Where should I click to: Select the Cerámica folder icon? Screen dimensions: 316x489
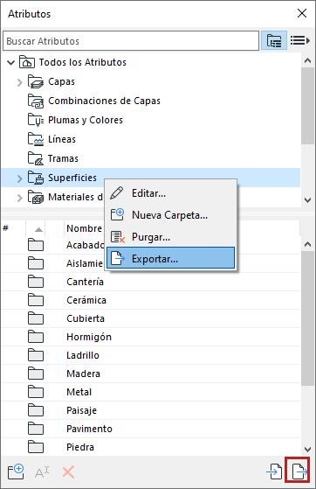pos(36,300)
